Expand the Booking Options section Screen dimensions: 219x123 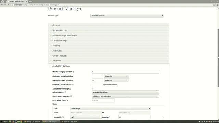109,30
